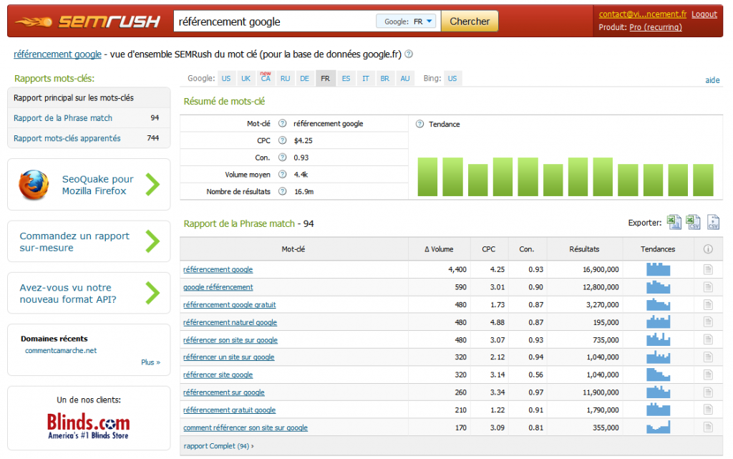Click the green arrow on Commandez un rapport sur-mesure
This screenshot has height=459, width=733.
[152, 241]
